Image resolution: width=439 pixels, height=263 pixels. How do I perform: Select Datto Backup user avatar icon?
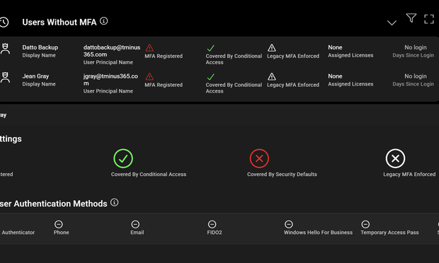point(5,49)
